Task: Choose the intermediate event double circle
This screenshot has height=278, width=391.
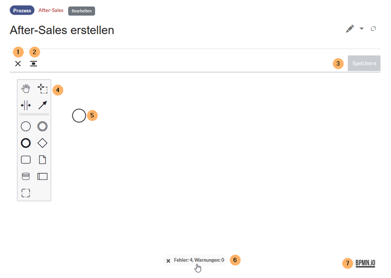Action: [43, 126]
